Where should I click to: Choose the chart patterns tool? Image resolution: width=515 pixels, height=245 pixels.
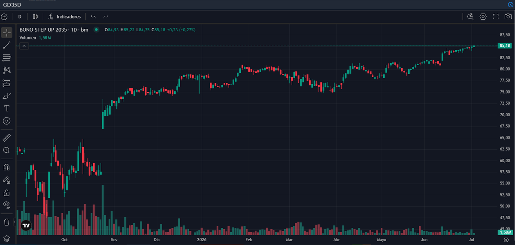6,70
